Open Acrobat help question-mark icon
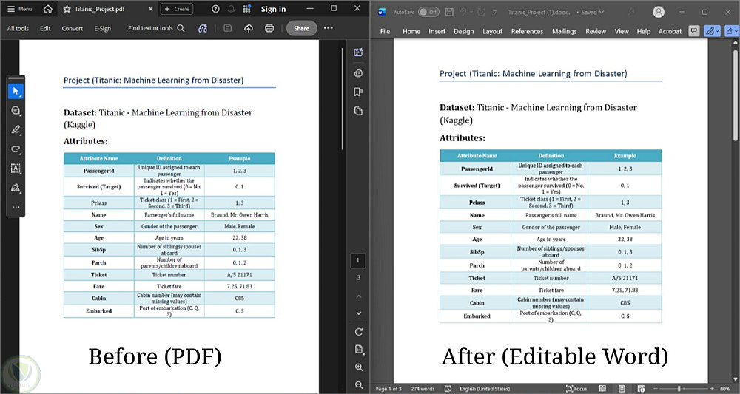 click(x=215, y=9)
